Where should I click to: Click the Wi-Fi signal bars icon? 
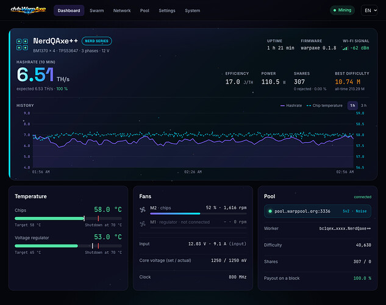tap(345, 48)
